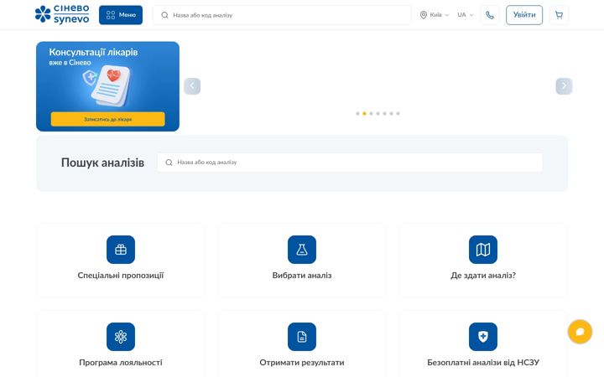The width and height of the screenshot is (604, 377).
Task: Select the fifth carousel dot
Action: (x=384, y=113)
